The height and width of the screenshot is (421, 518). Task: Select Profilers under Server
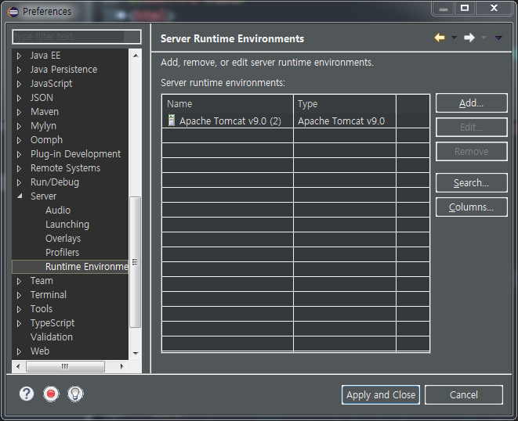63,253
